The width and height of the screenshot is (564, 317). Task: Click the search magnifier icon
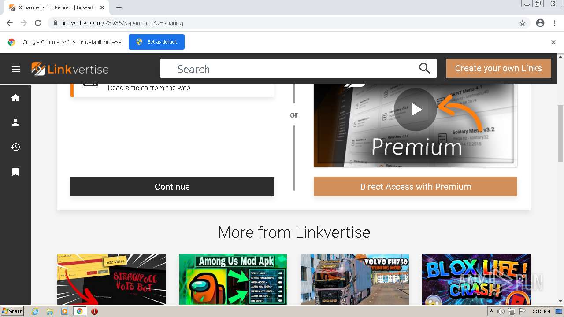[424, 68]
